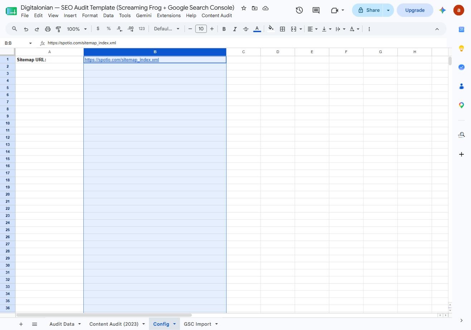
Task: Open Google Calendar side panel
Action: pyautogui.click(x=461, y=29)
